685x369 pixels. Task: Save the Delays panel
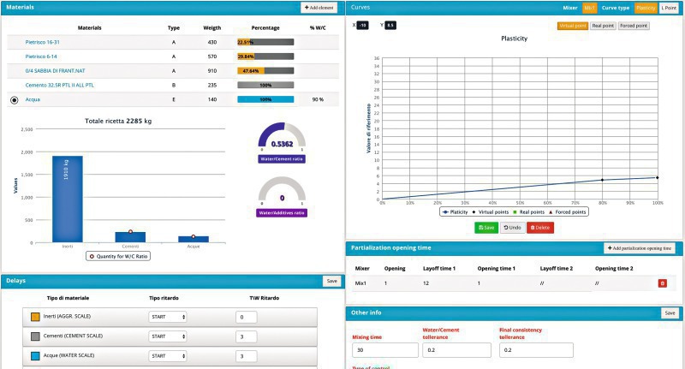331,281
